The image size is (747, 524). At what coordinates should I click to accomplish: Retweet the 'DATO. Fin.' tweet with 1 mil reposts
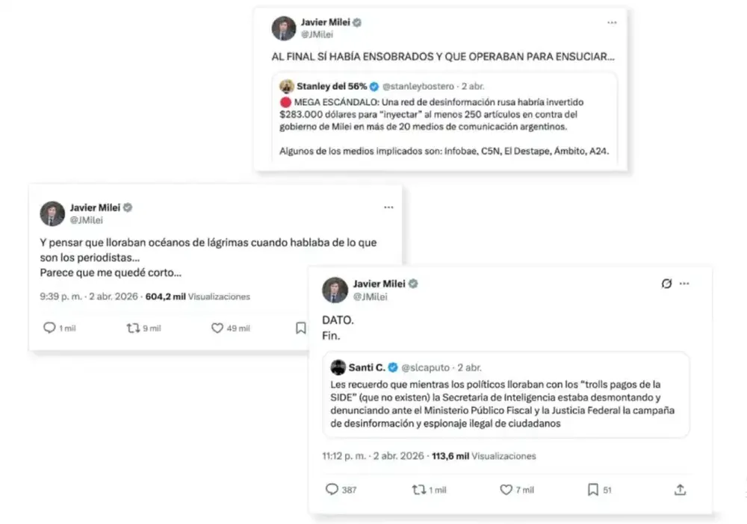(x=419, y=489)
